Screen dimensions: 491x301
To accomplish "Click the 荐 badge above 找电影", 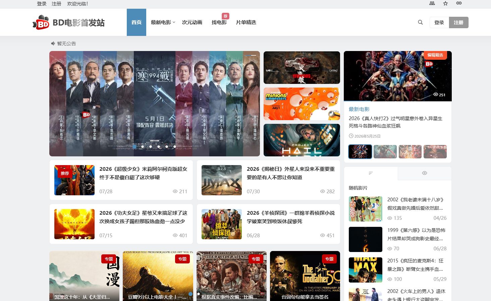I will (x=225, y=16).
